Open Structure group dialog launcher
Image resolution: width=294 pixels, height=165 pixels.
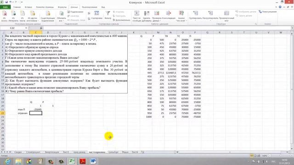coord(256,24)
